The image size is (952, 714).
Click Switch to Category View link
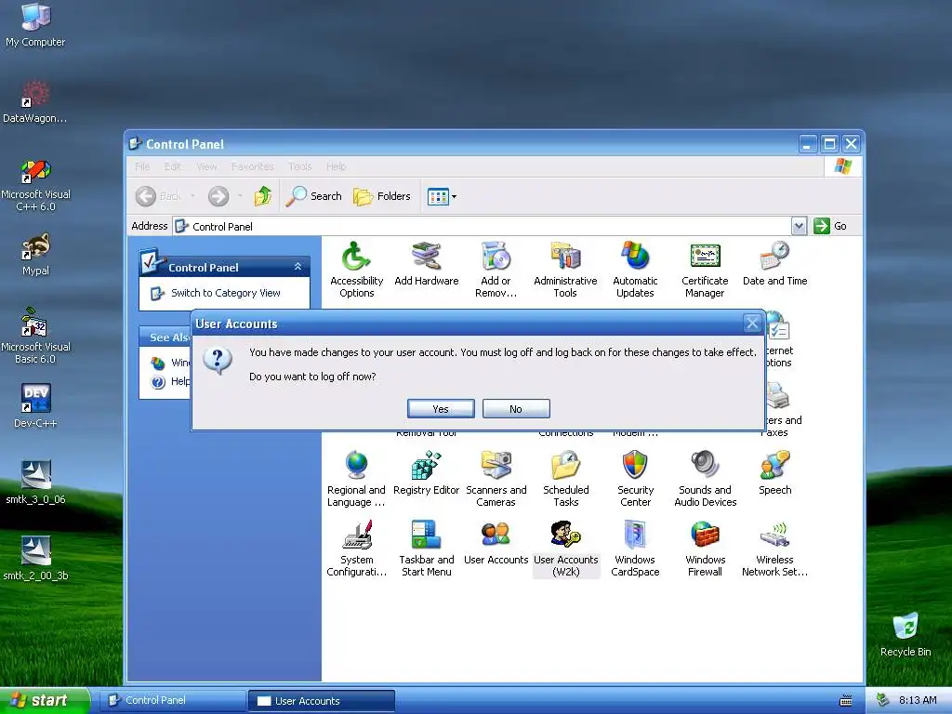click(225, 293)
